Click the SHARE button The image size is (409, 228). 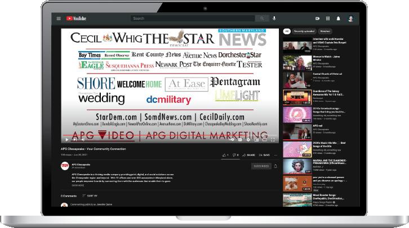(249, 155)
